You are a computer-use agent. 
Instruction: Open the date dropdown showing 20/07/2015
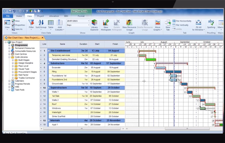pos(88,21)
